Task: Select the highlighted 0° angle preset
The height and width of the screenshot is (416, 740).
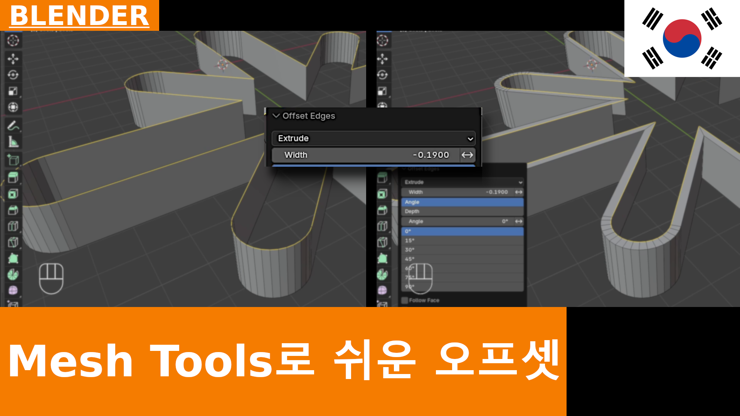Action: [x=462, y=231]
